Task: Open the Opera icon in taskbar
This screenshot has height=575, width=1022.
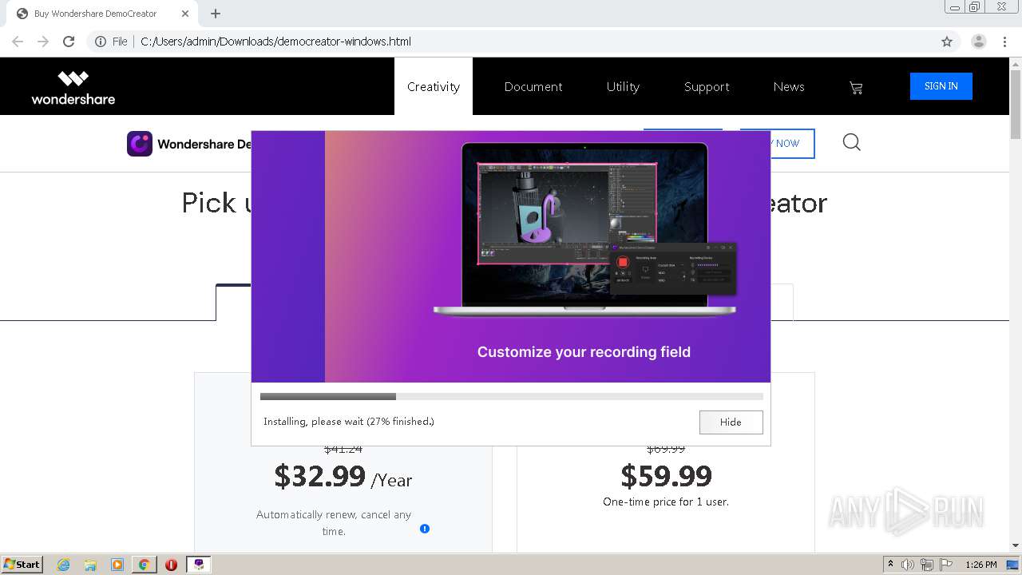Action: [171, 565]
